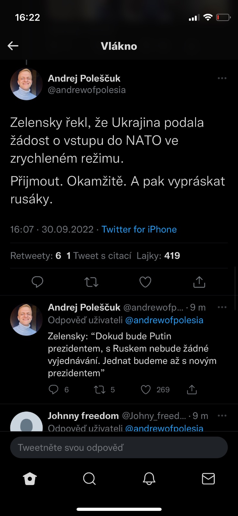Share the main tweet via share icon
This screenshot has width=238, height=516.
(199, 282)
